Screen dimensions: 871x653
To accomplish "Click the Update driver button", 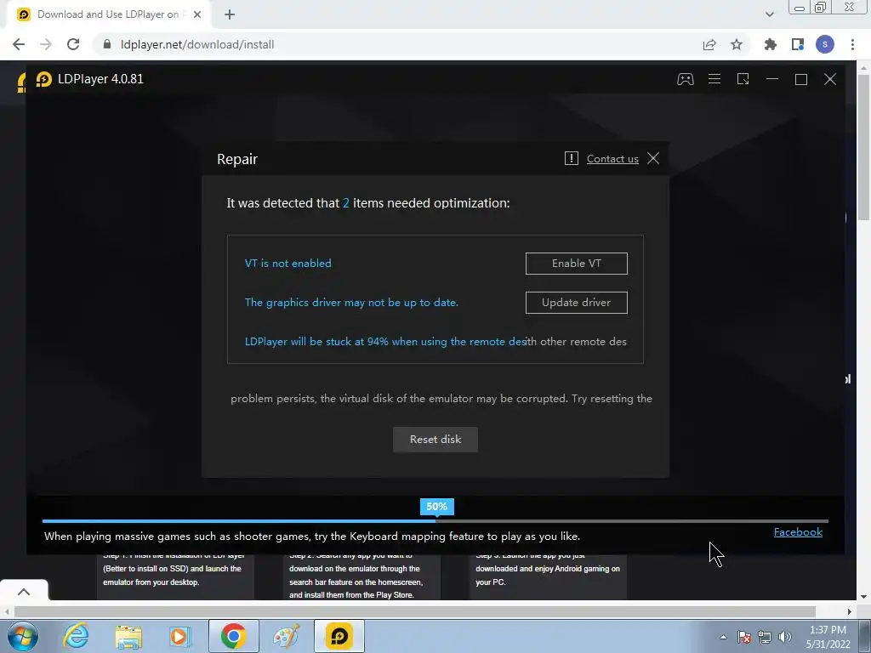I will pos(576,303).
